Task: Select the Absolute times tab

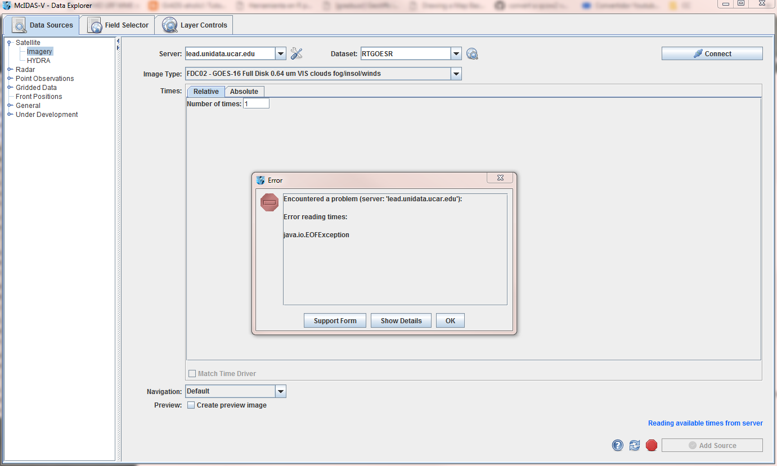Action: pos(244,92)
